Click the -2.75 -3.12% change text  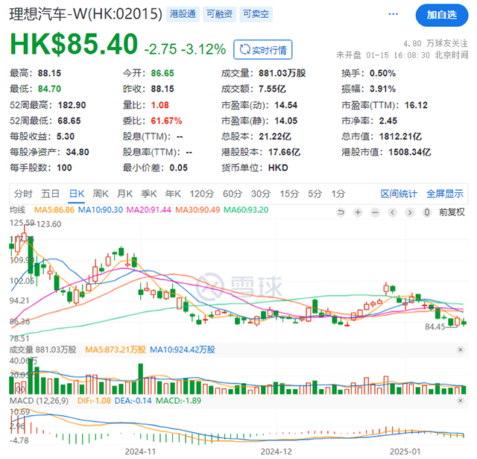[x=185, y=49]
